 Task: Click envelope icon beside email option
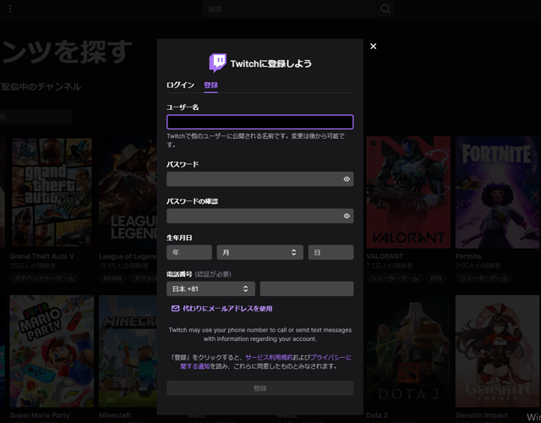(x=175, y=309)
